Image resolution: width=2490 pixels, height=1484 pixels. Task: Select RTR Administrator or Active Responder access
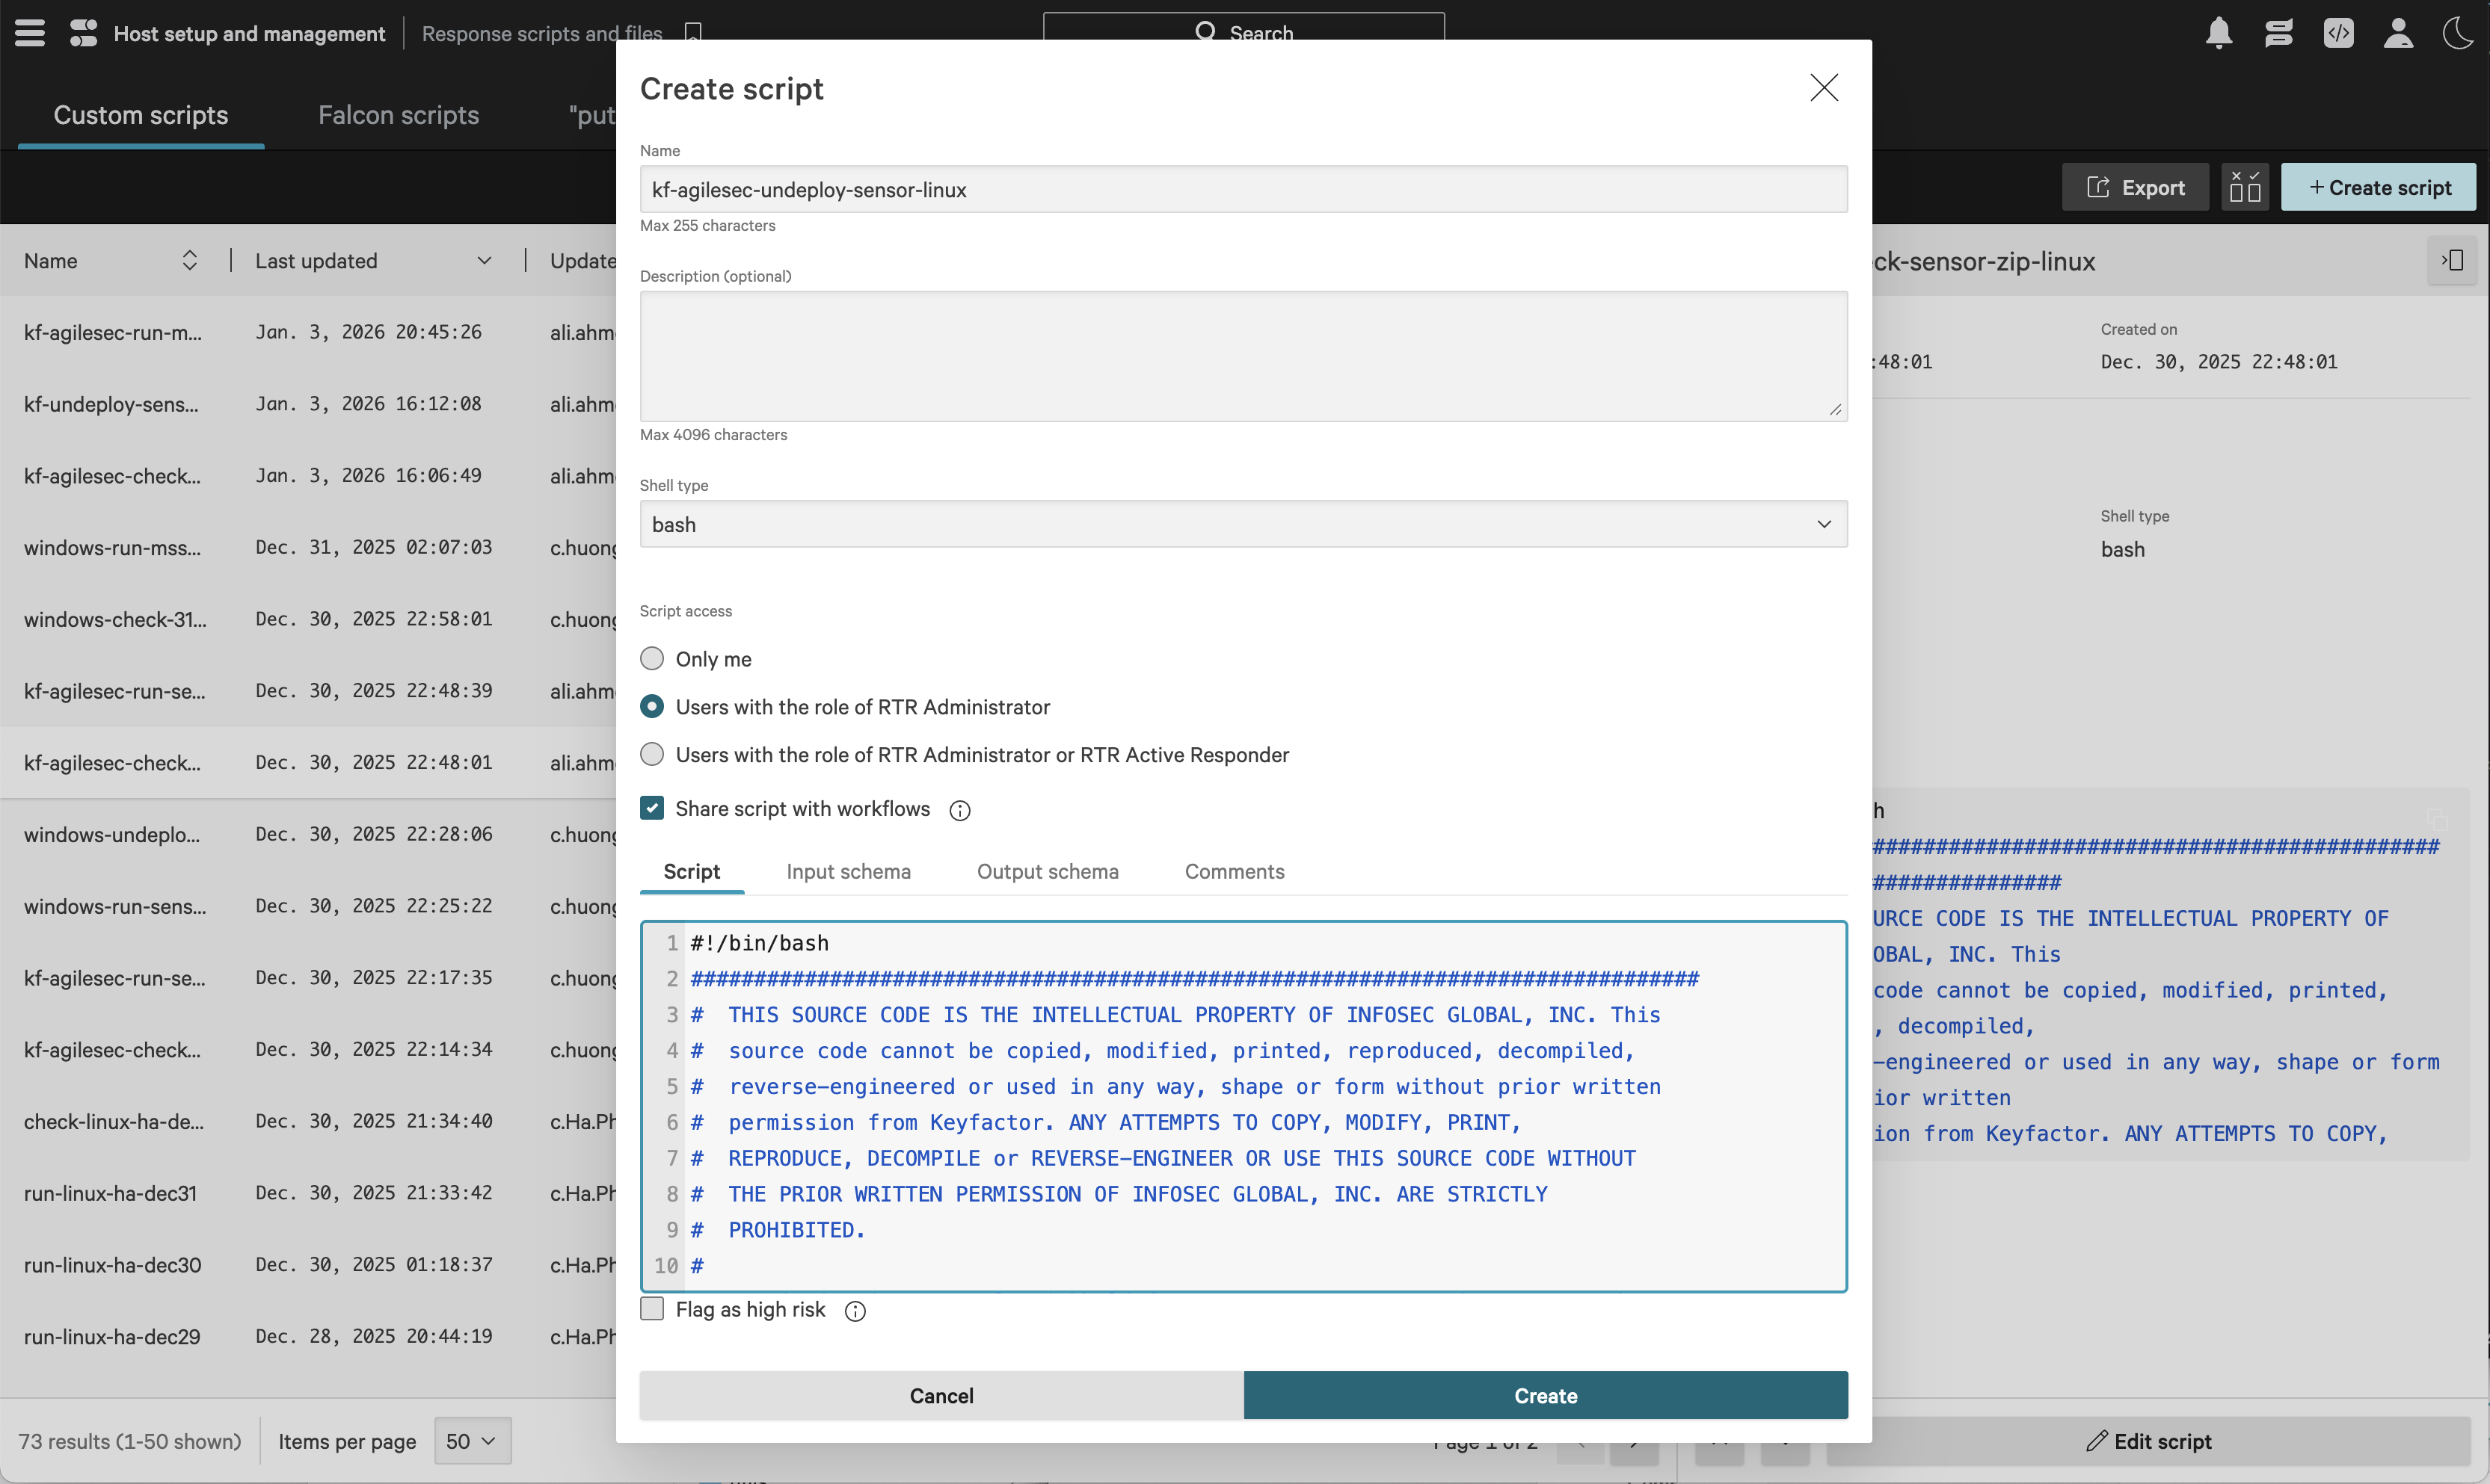[652, 755]
